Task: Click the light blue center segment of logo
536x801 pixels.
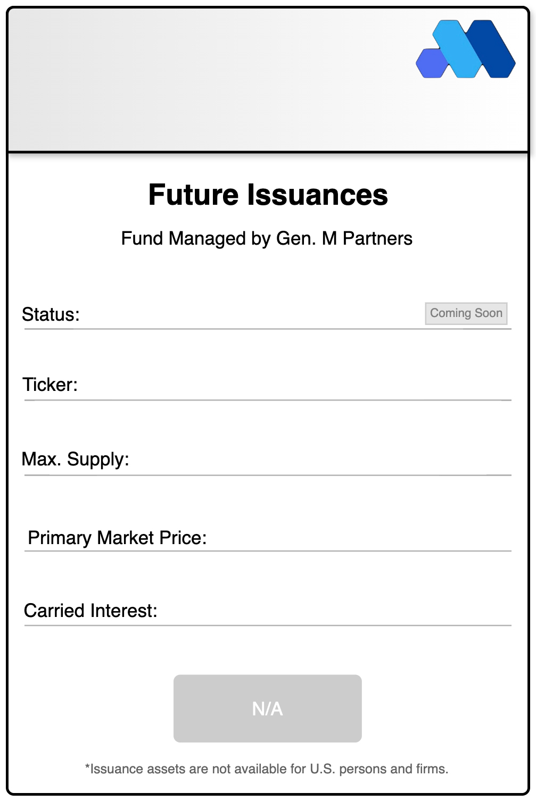Action: pos(458,49)
